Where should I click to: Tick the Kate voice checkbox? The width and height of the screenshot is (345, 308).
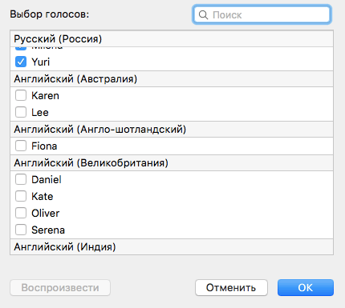click(x=21, y=196)
